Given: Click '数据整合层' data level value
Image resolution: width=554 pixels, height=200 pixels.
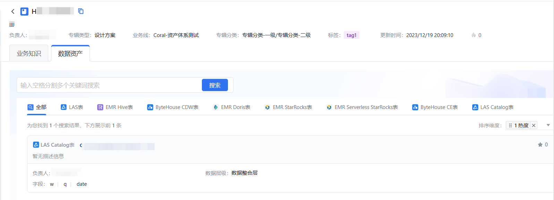Looking at the screenshot, I should [x=244, y=173].
